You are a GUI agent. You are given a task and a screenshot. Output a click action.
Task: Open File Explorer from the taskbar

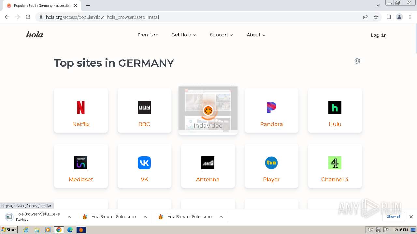[37, 230]
